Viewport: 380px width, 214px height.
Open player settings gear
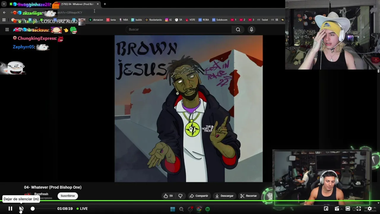pos(370,209)
